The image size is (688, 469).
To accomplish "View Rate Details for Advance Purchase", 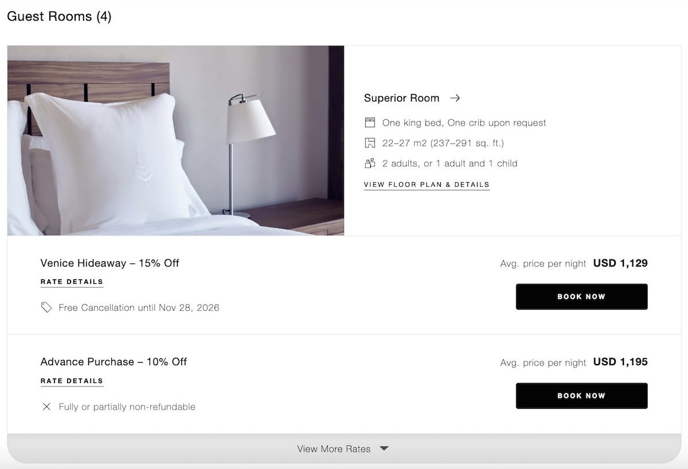I will (72, 381).
